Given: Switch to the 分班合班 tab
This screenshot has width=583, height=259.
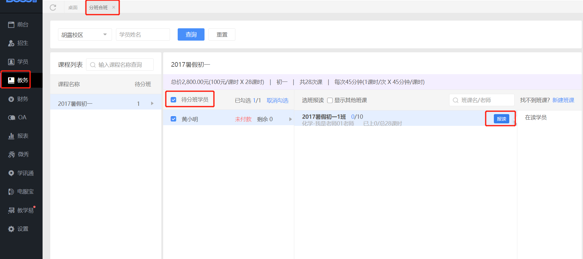Looking at the screenshot, I should pyautogui.click(x=98, y=7).
